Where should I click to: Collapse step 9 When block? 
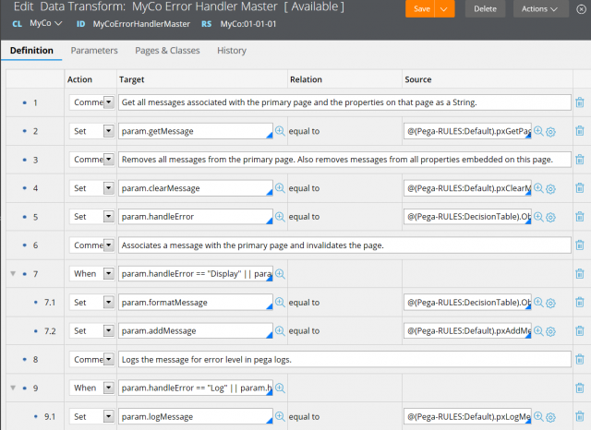click(12, 388)
